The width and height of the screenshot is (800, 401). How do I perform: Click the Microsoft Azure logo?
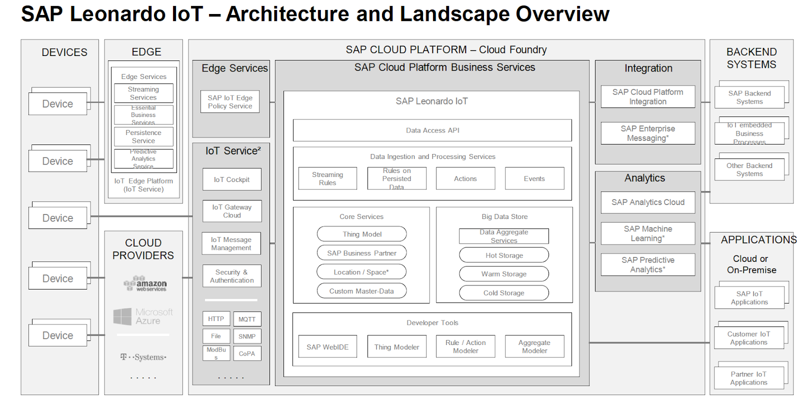[143, 316]
